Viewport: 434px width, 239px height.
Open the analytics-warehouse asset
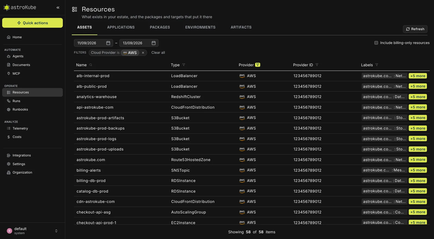97,97
